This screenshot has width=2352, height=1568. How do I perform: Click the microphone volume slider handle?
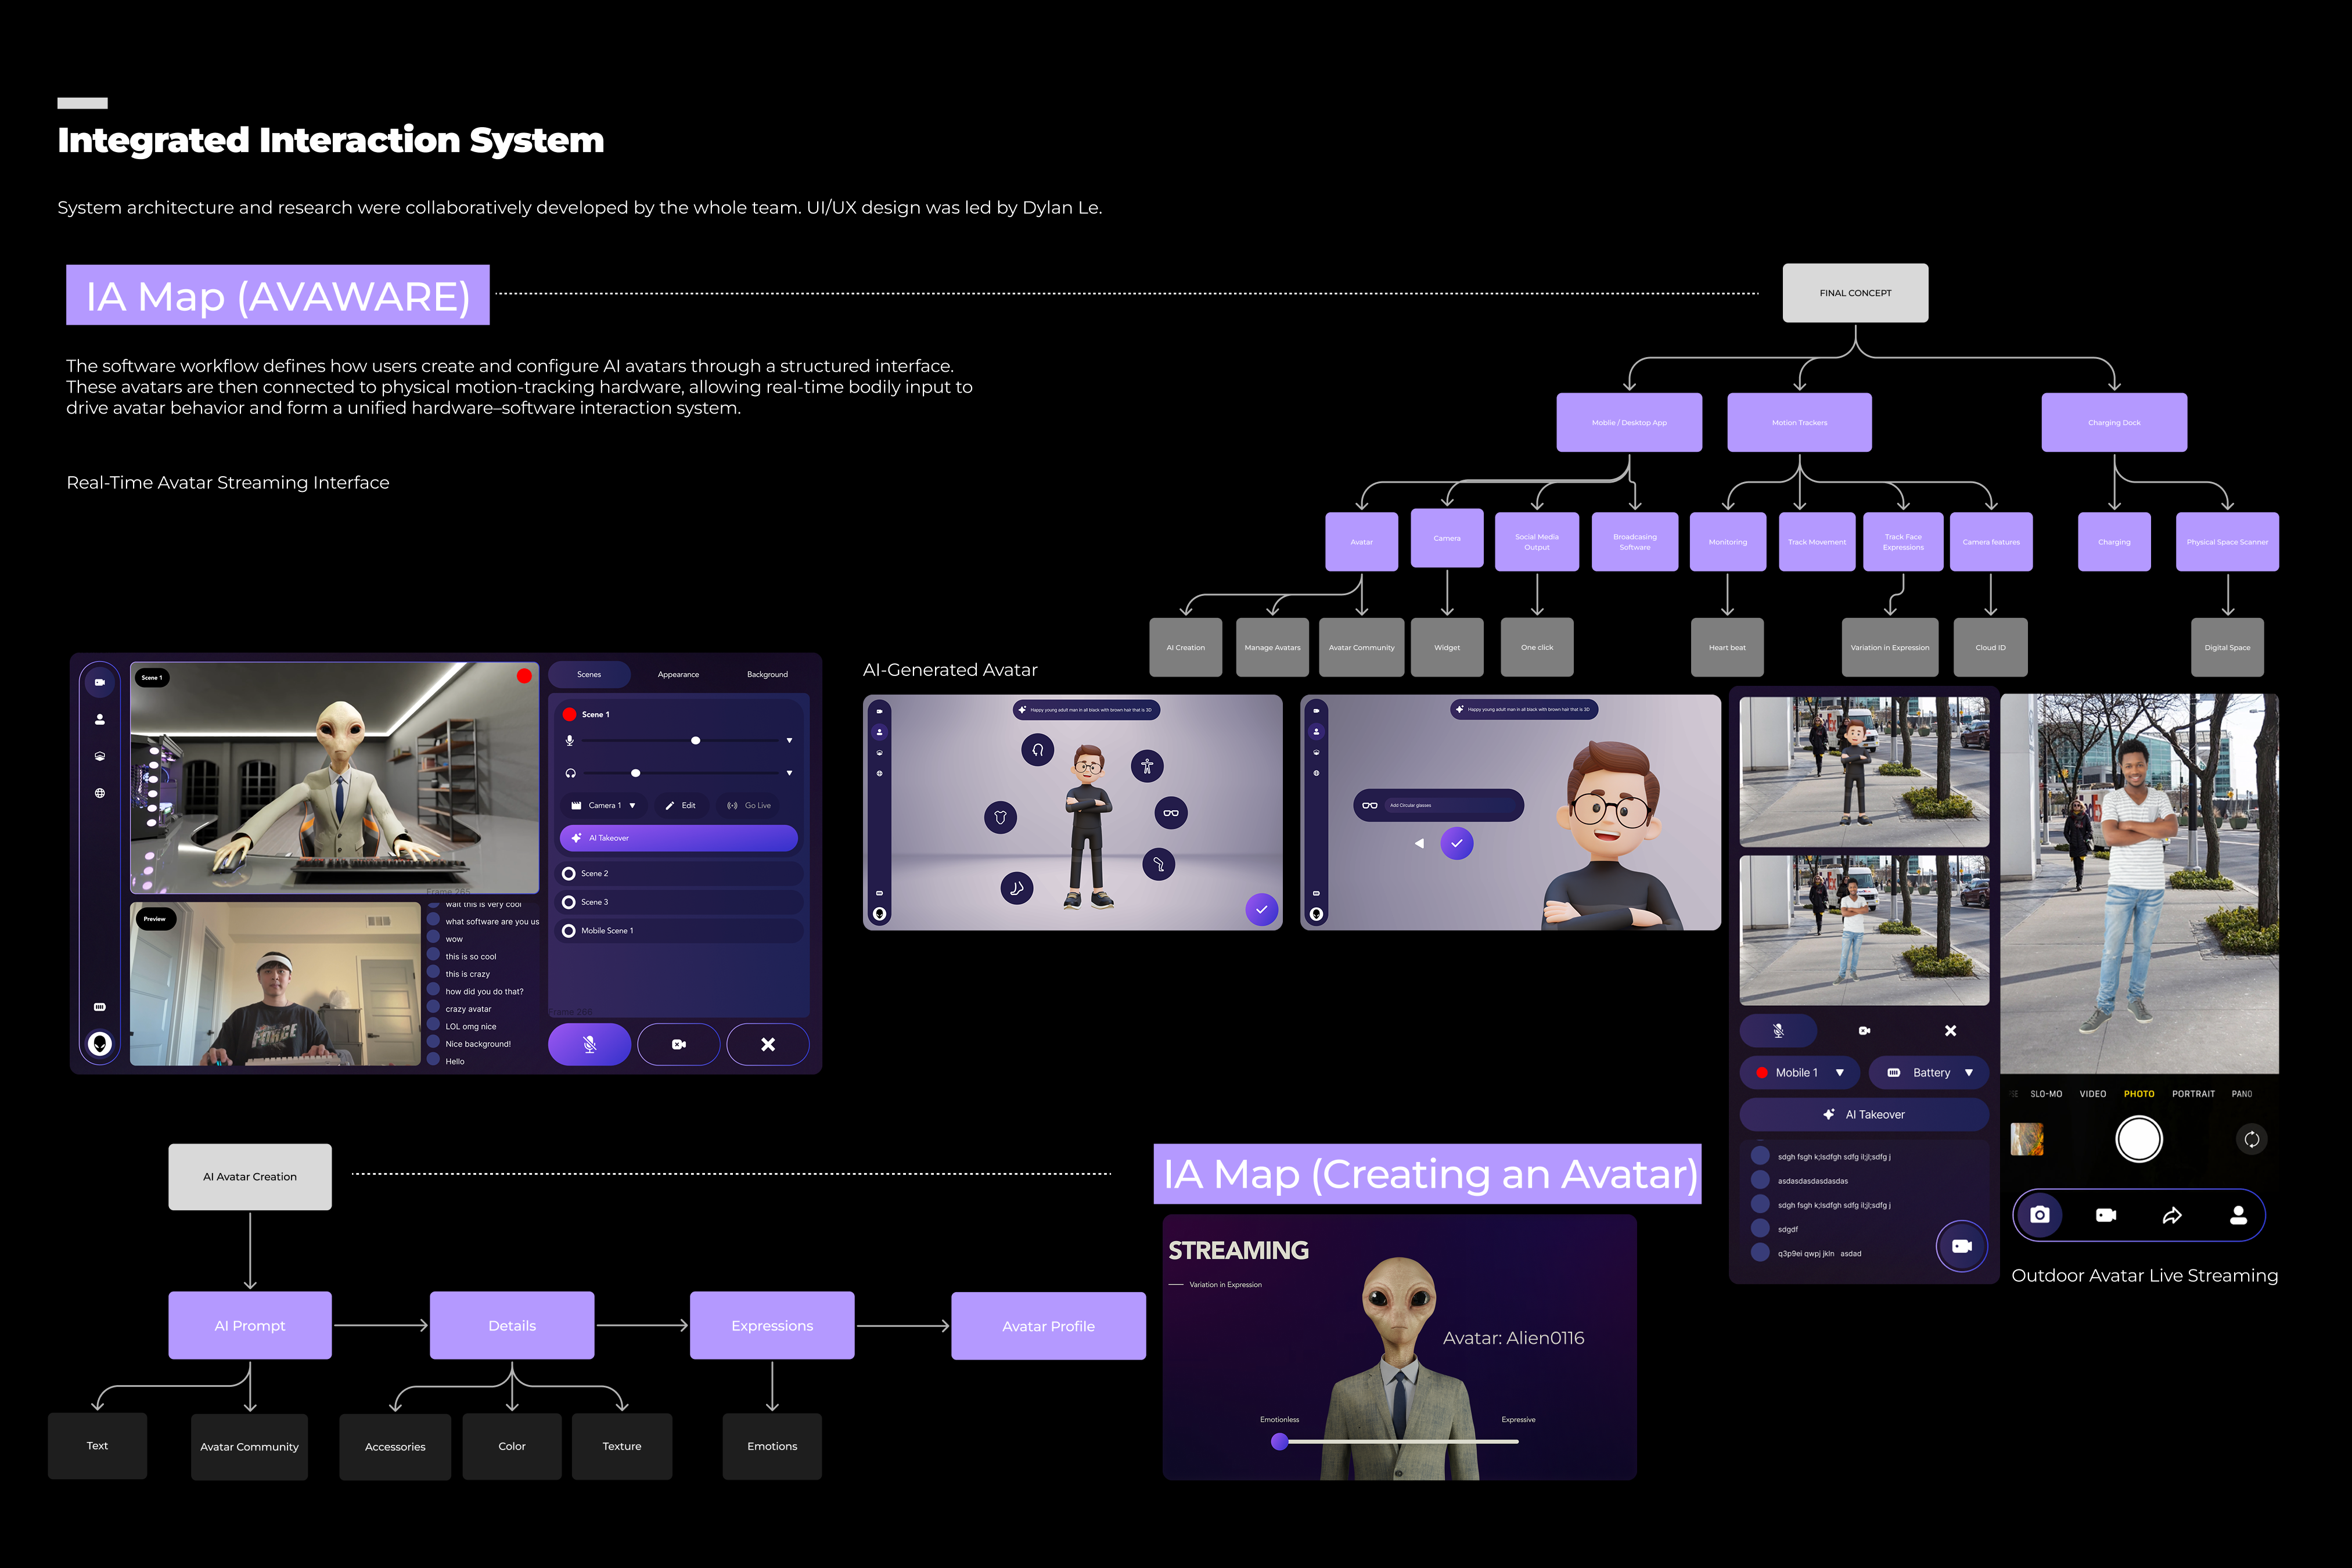(x=695, y=741)
